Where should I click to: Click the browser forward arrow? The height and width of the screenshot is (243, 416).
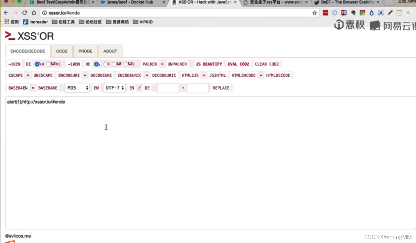pyautogui.click(x=15, y=13)
